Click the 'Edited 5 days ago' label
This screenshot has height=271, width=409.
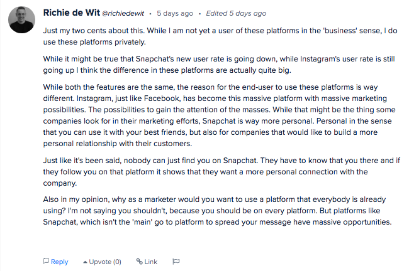coord(236,13)
